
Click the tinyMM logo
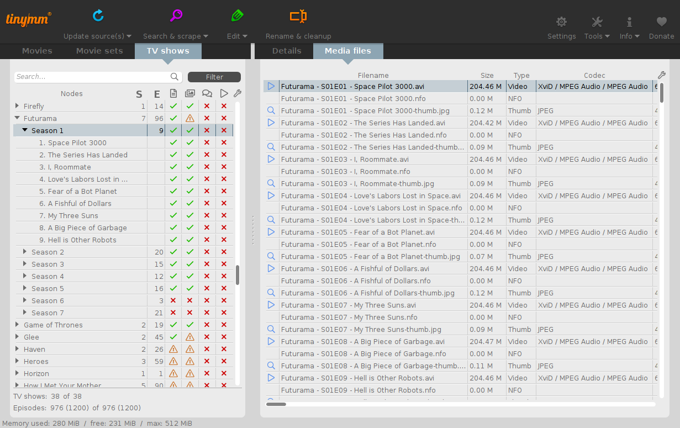point(29,19)
